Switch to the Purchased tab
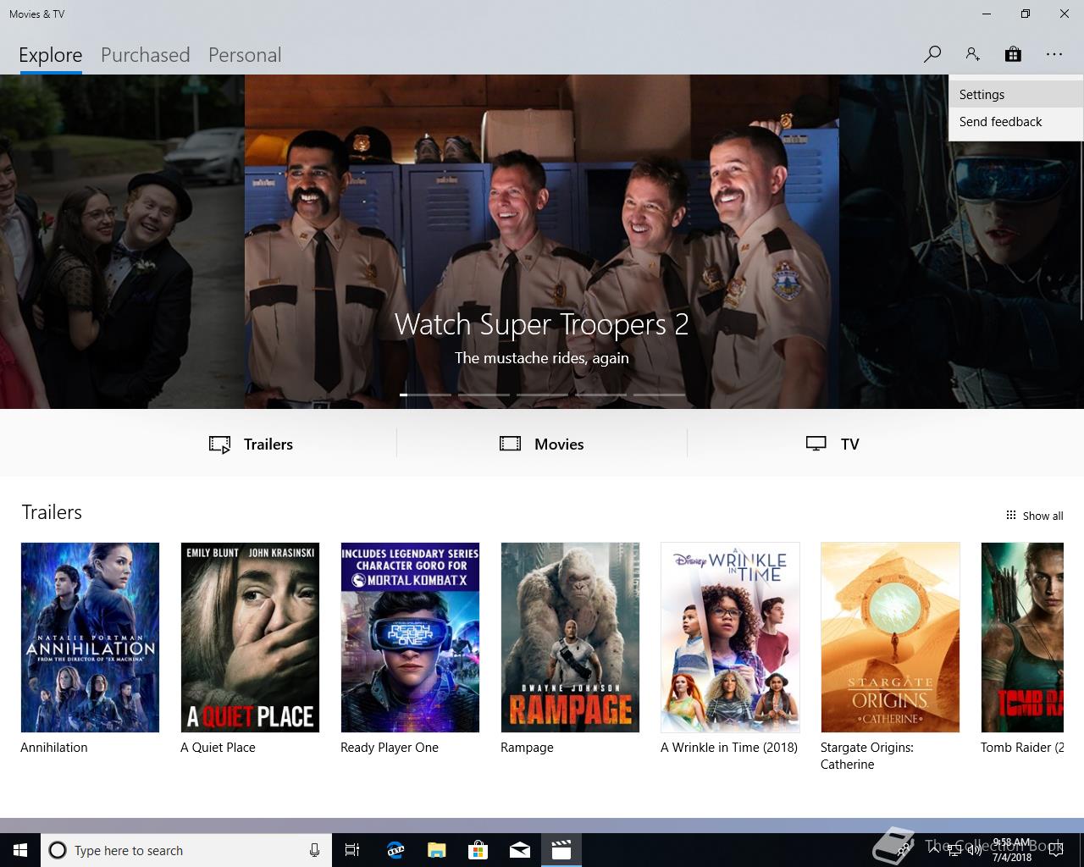 146,55
